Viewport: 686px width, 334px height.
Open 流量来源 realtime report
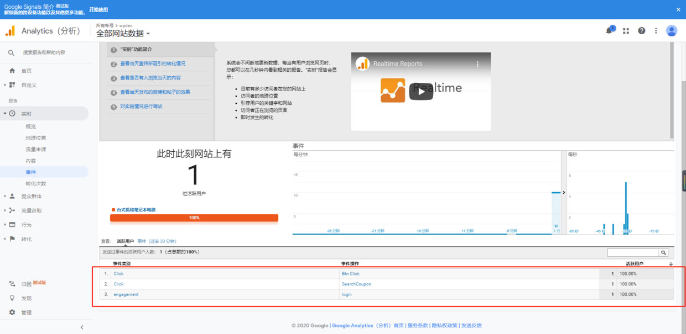tap(36, 149)
